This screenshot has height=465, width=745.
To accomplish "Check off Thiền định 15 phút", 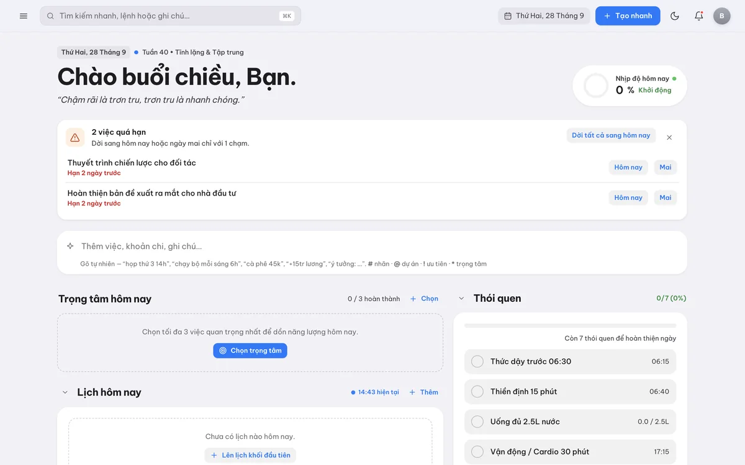I will (x=477, y=392).
